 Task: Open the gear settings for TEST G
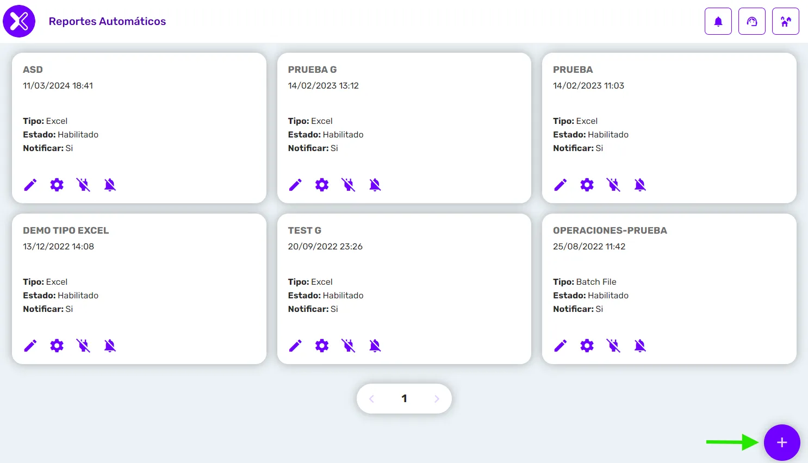coord(322,346)
